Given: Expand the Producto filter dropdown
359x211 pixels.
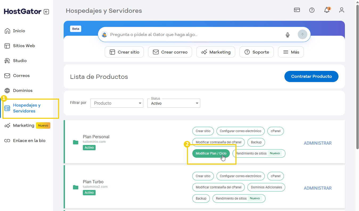Looking at the screenshot, I should pyautogui.click(x=117, y=103).
